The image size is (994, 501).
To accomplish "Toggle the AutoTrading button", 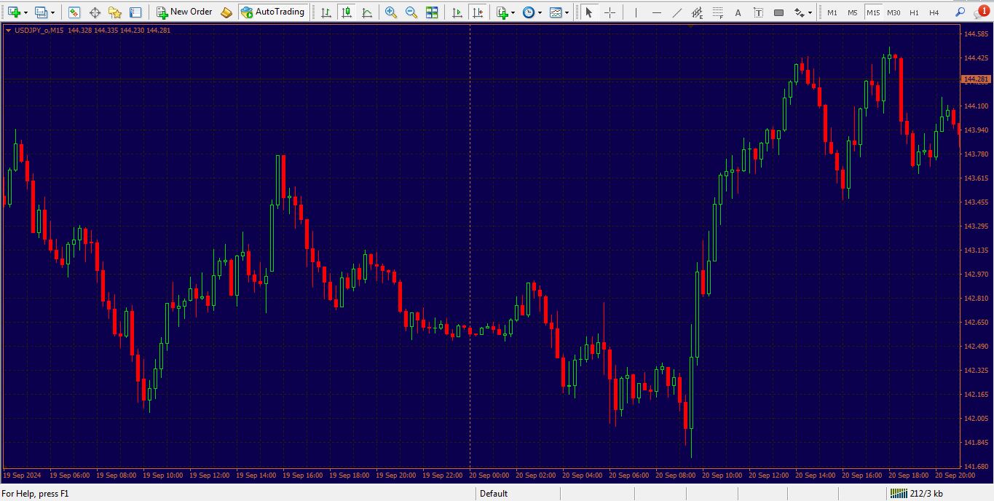I will point(272,12).
